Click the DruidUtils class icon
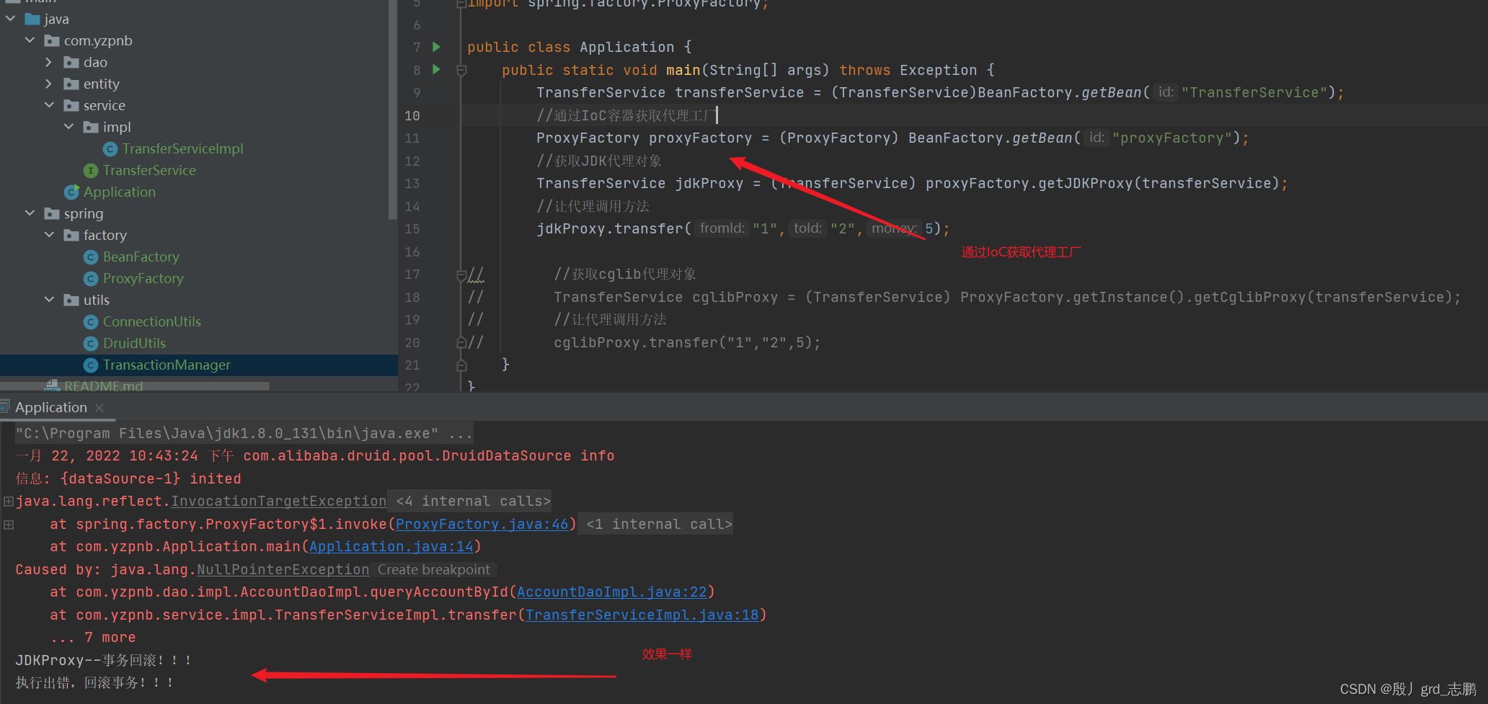Image resolution: width=1488 pixels, height=704 pixels. click(91, 343)
